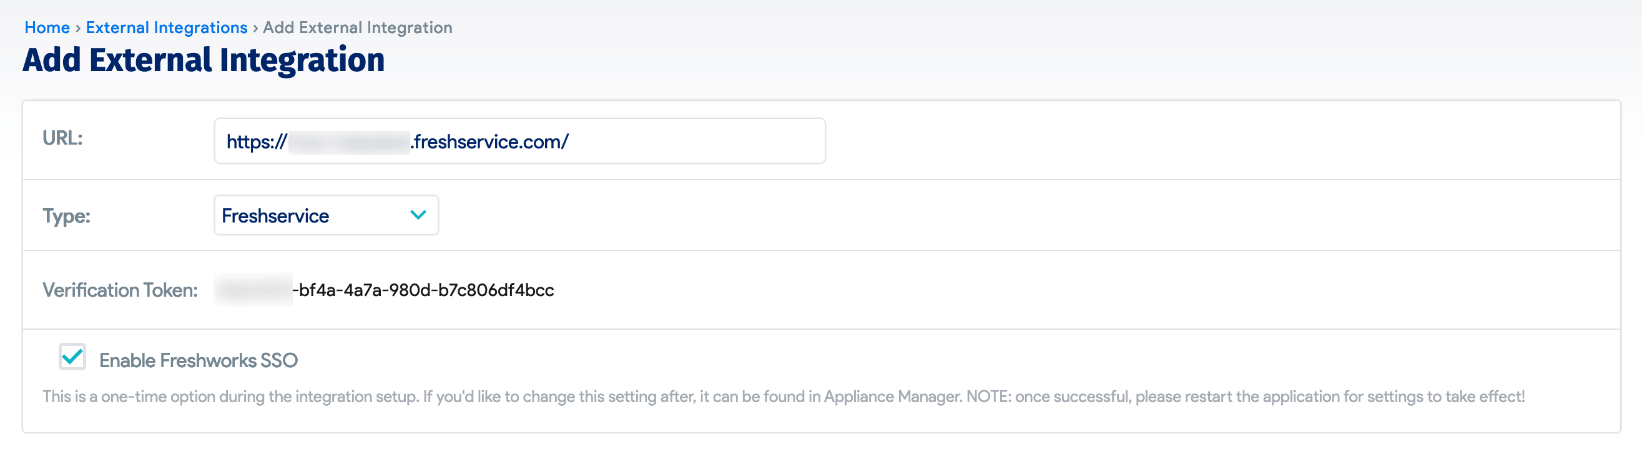Select the Add External Integration breadcrumb entry
The width and height of the screenshot is (1642, 460).
(358, 27)
